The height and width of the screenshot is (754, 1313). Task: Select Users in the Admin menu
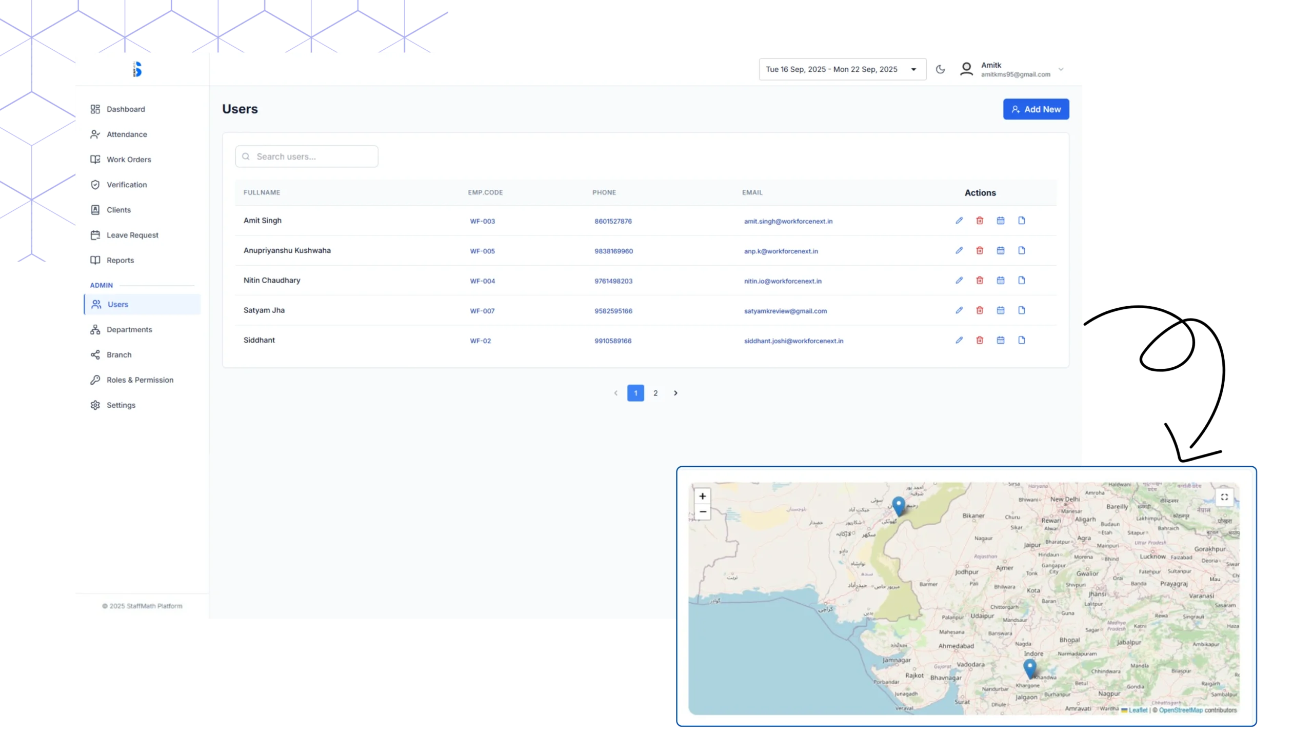click(143, 305)
